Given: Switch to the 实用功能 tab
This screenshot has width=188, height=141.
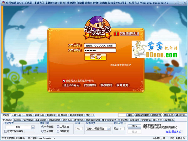Looking at the screenshot, I should coord(39,115).
